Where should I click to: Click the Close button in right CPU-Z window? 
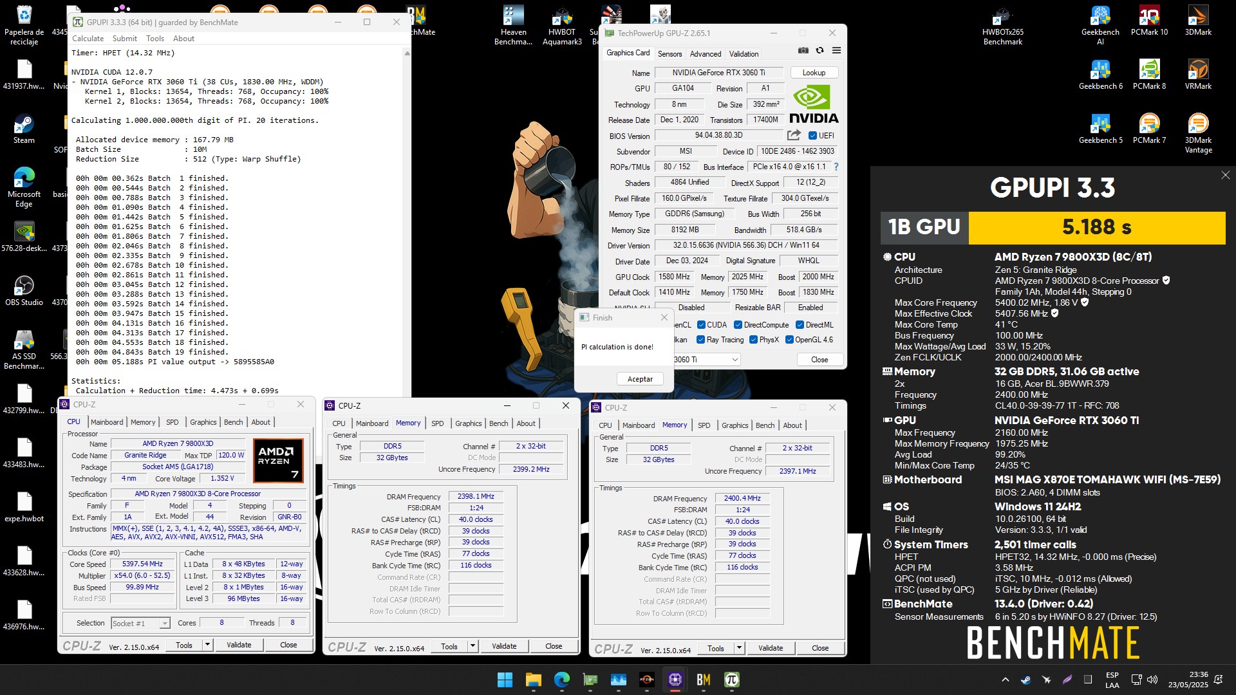coord(819,648)
